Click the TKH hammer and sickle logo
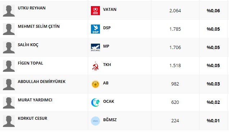 [x=95, y=66]
